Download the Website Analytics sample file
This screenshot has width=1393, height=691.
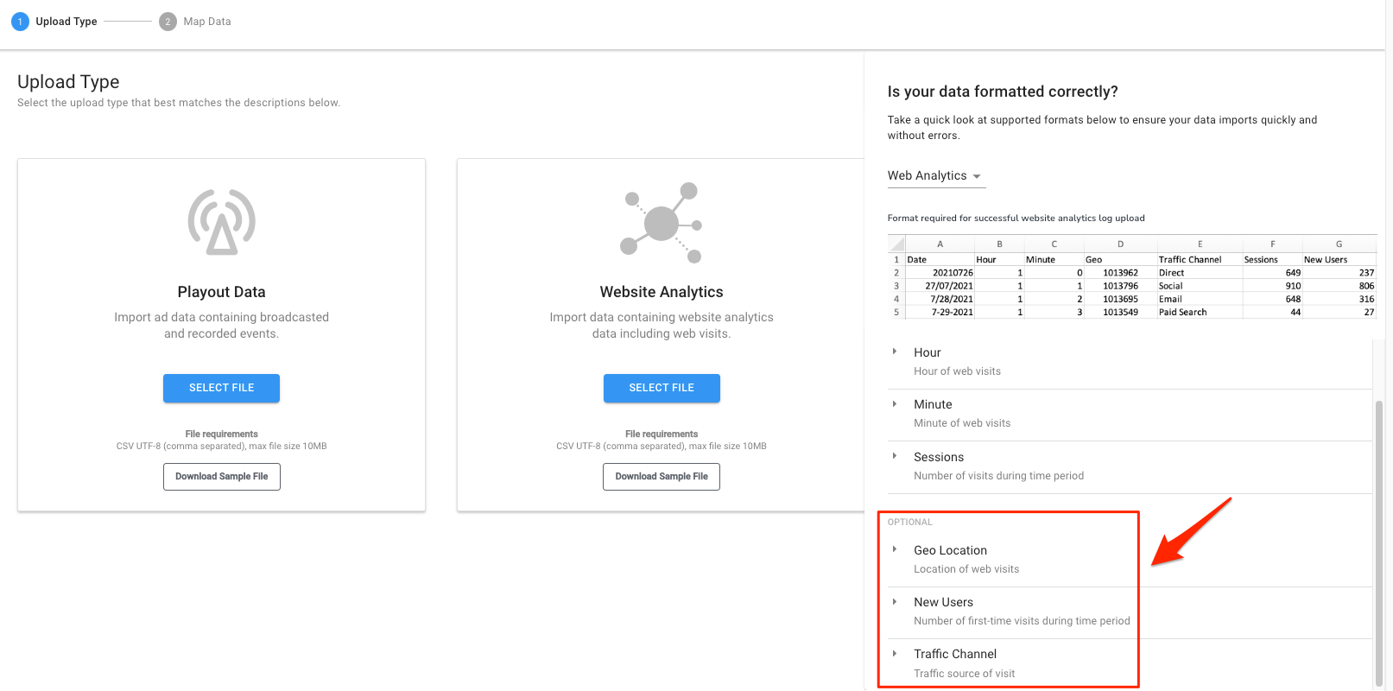662,477
